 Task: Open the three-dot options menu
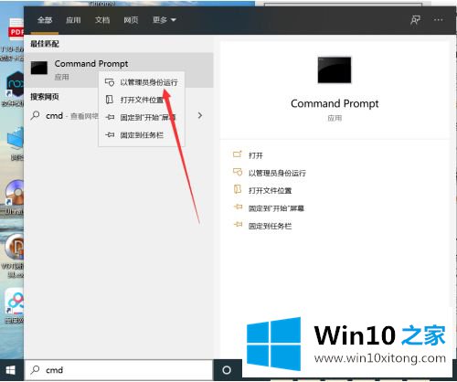pyautogui.click(x=438, y=20)
